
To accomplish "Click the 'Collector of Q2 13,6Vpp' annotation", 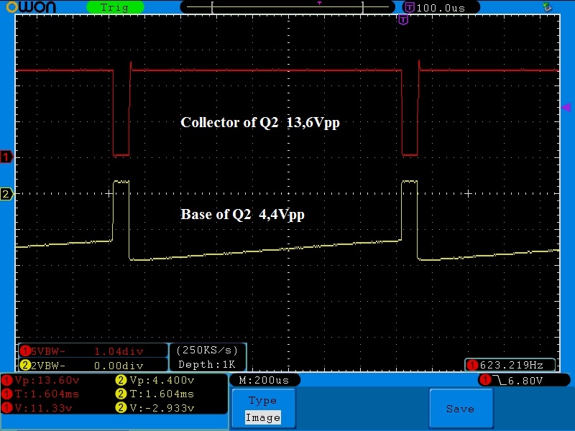I will tap(259, 123).
